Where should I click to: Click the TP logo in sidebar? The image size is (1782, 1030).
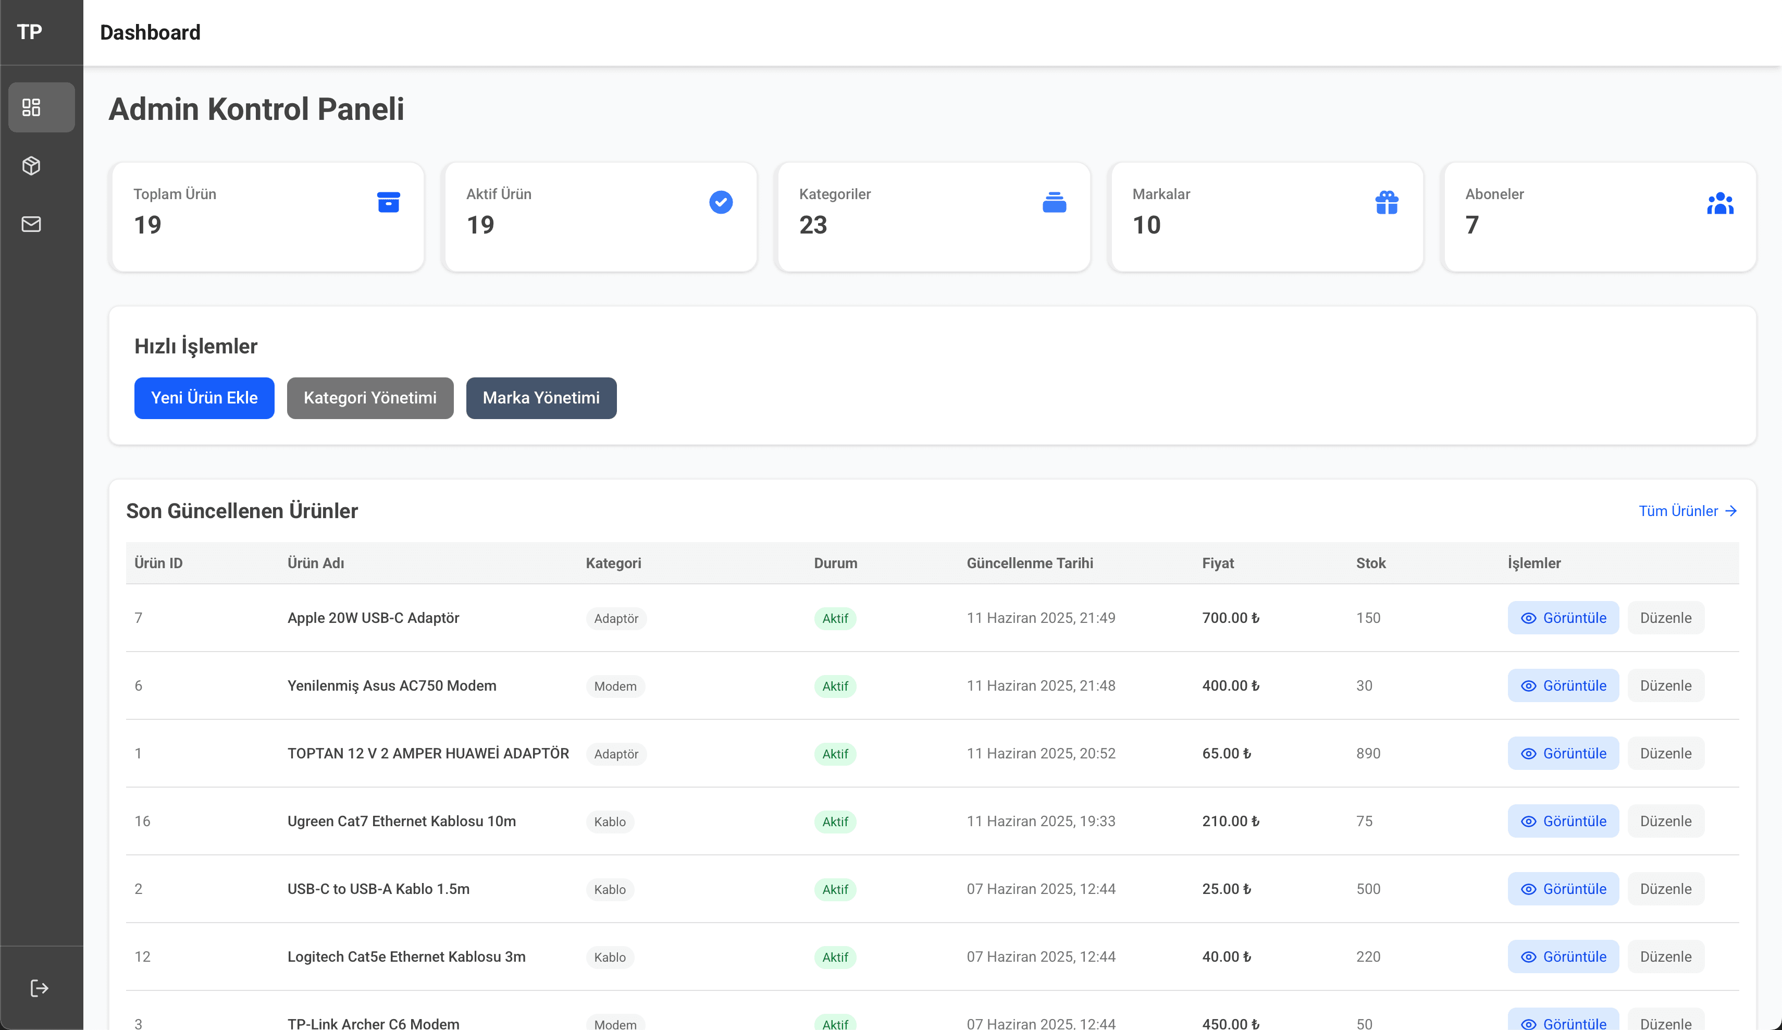tap(30, 32)
